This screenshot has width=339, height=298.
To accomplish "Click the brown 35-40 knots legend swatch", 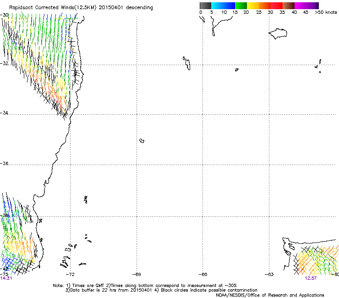I will [x=289, y=6].
